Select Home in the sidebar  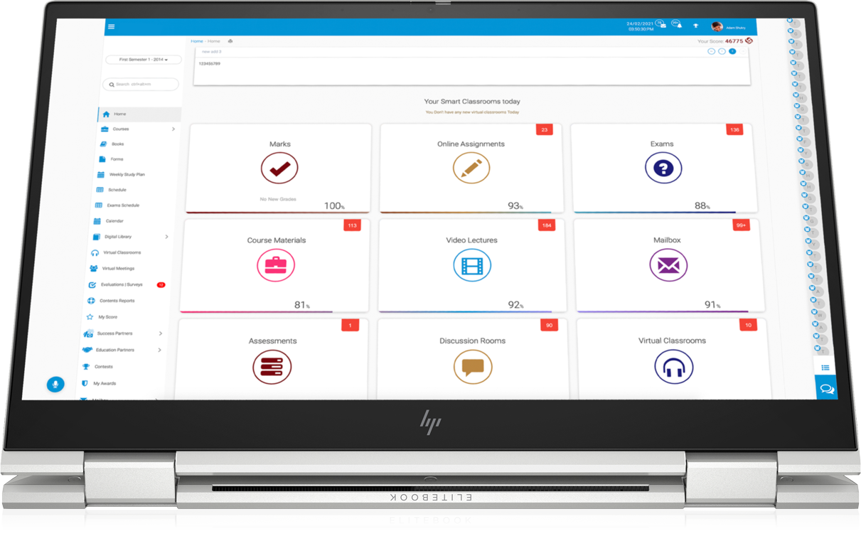139,114
